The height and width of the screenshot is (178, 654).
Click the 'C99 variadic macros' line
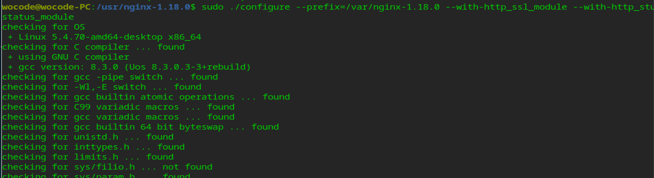point(118,107)
